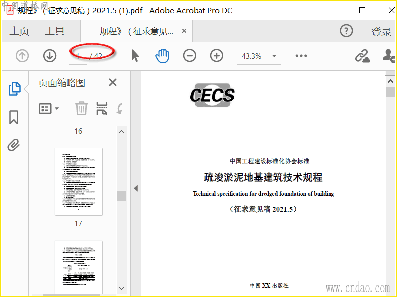
Task: Share a link to the file
Action: (362, 56)
